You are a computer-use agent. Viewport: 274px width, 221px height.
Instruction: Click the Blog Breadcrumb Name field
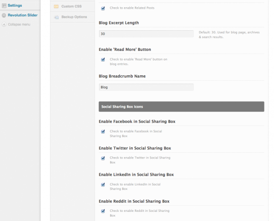(146, 87)
